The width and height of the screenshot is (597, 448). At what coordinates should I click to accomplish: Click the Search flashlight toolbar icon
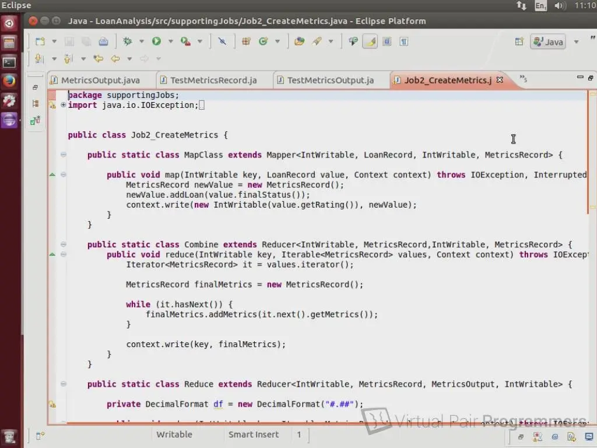317,41
